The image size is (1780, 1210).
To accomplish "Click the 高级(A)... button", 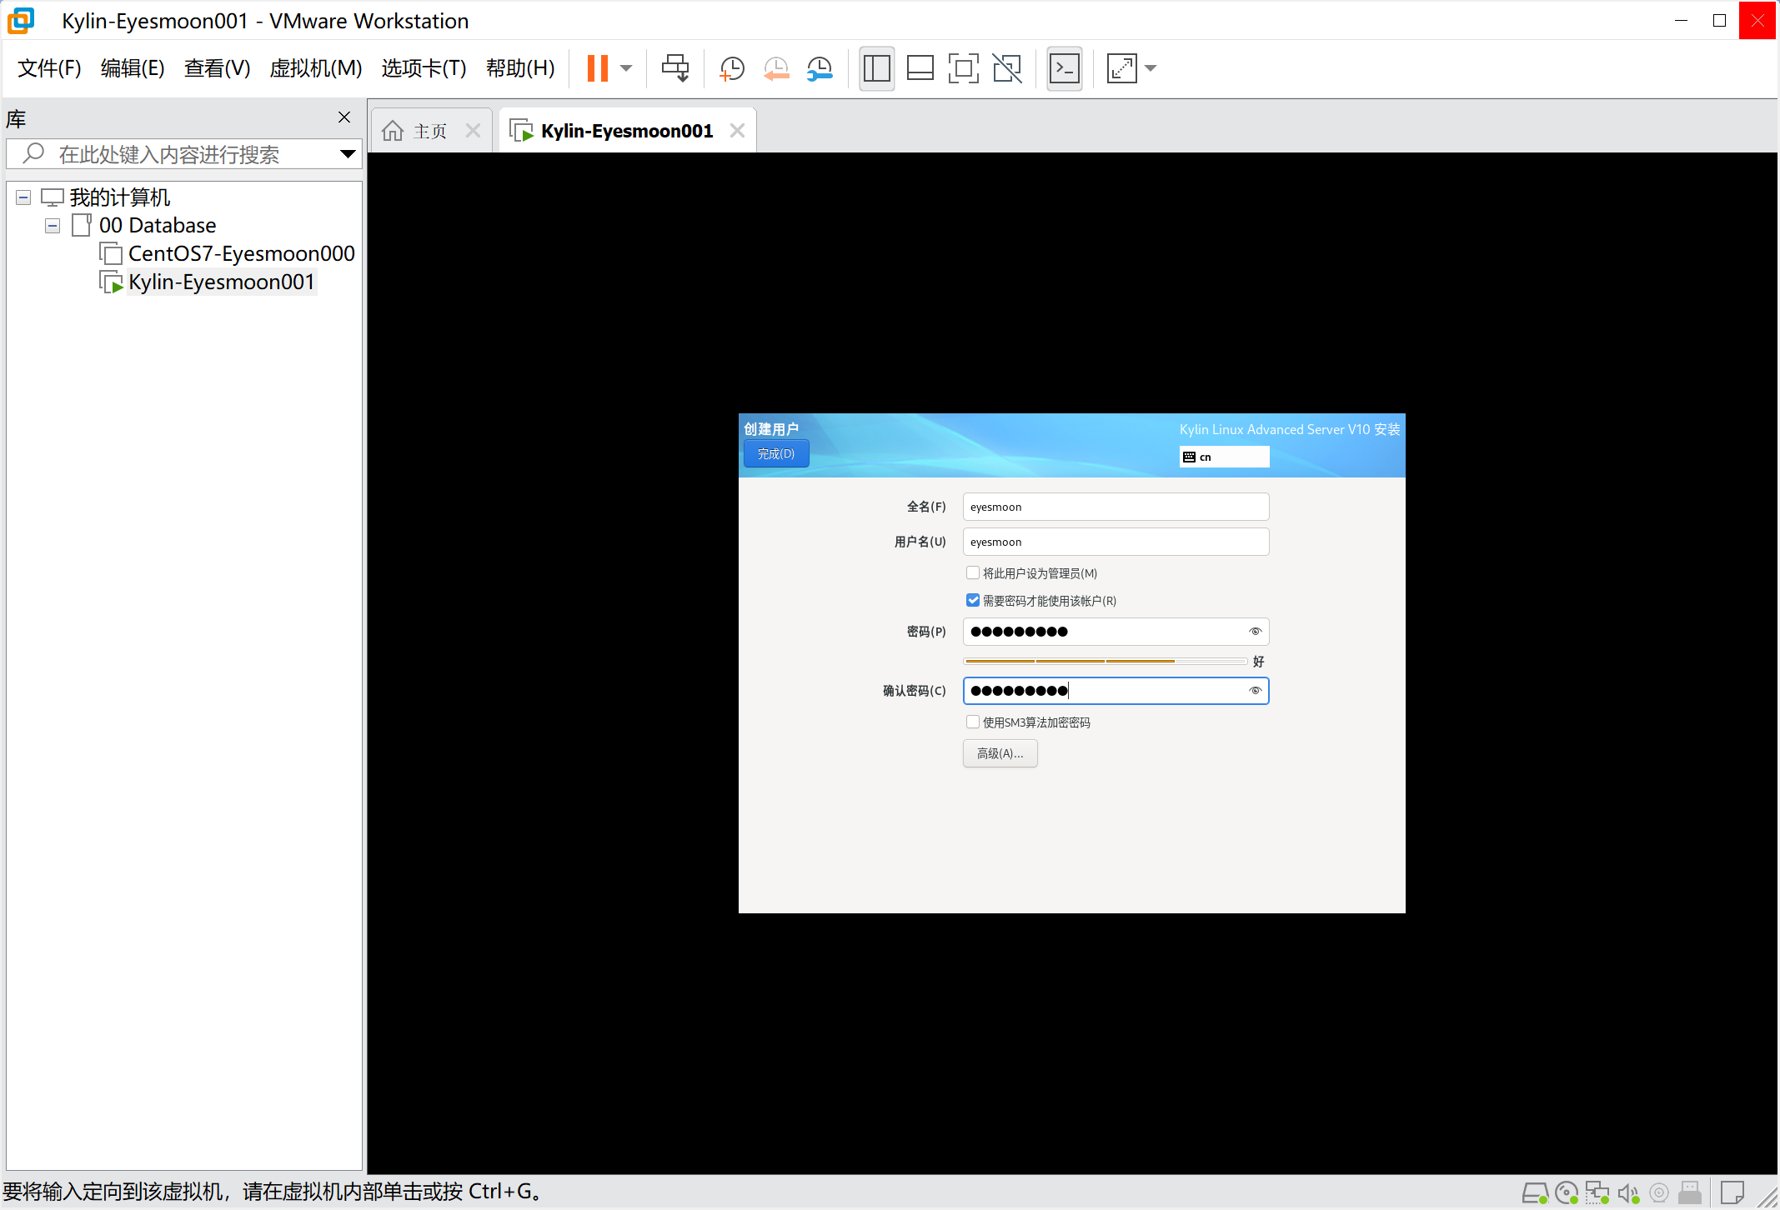I will point(1000,753).
